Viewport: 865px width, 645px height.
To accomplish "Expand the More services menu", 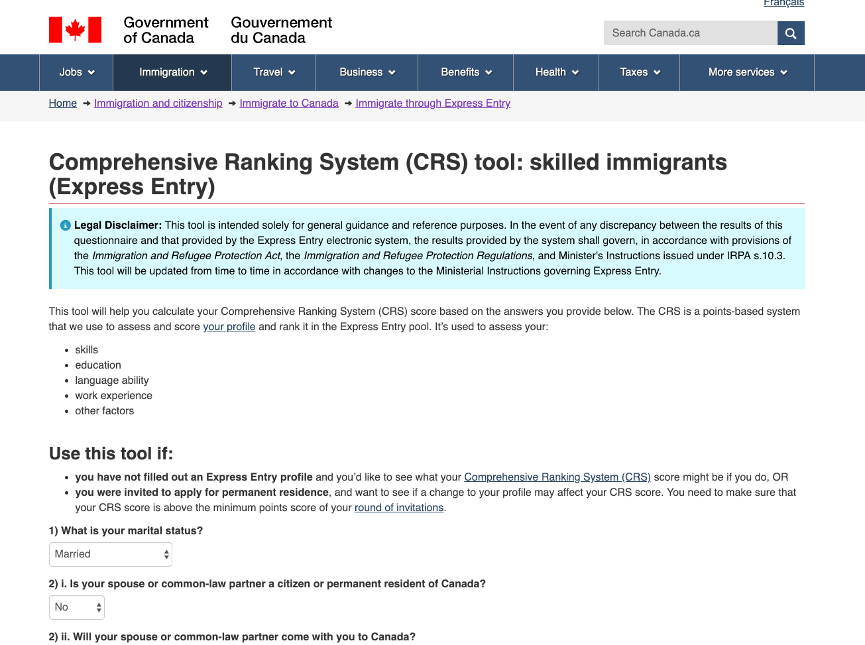I will [747, 72].
